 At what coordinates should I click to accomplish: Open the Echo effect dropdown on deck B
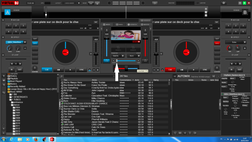click(x=245, y=42)
